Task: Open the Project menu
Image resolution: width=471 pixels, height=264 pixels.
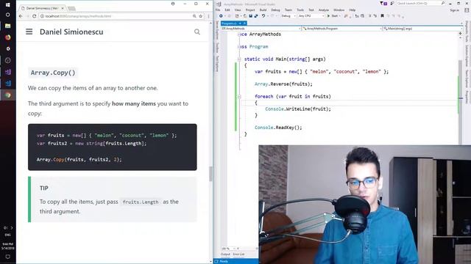Action: point(250,10)
